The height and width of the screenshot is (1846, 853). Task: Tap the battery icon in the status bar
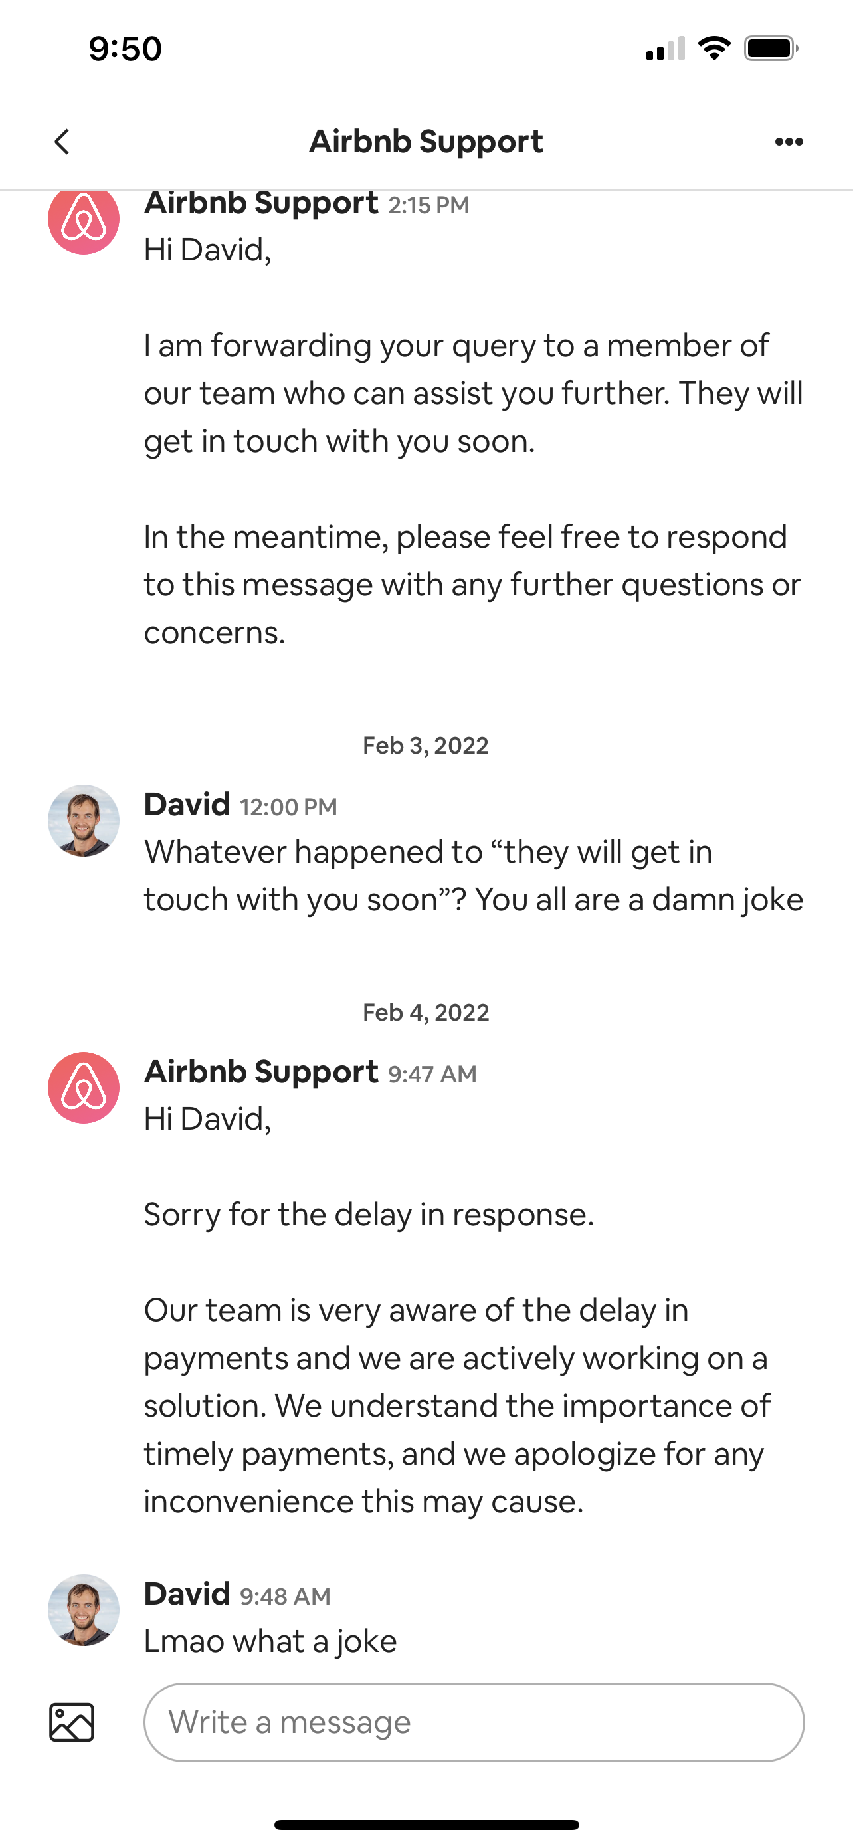(771, 49)
